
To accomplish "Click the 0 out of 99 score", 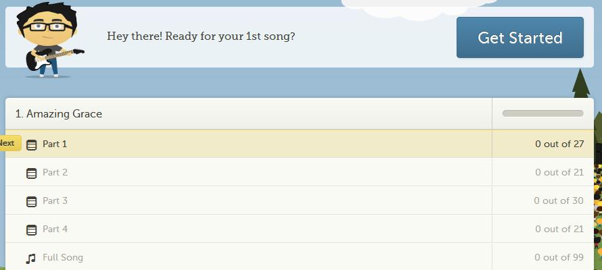I will point(559,257).
